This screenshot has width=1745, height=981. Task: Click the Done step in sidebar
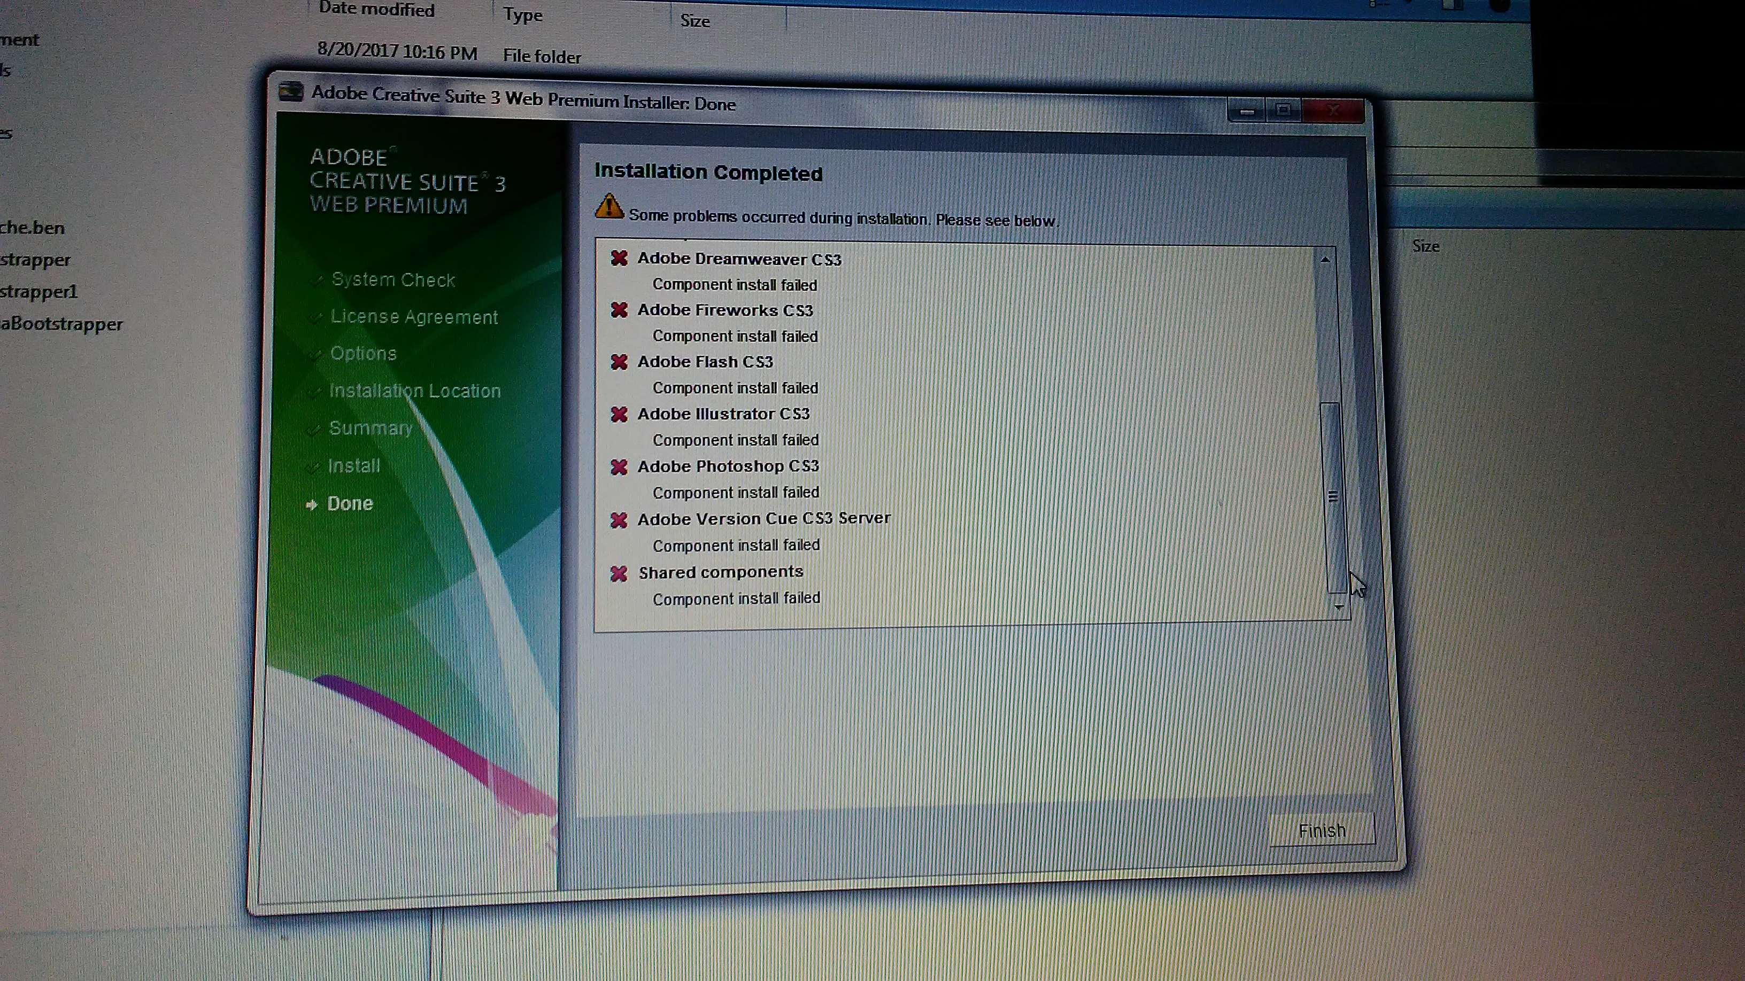tap(350, 503)
